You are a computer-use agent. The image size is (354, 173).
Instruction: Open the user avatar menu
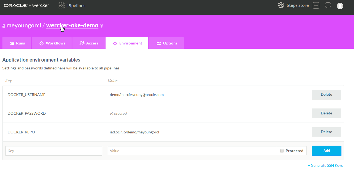click(x=340, y=6)
